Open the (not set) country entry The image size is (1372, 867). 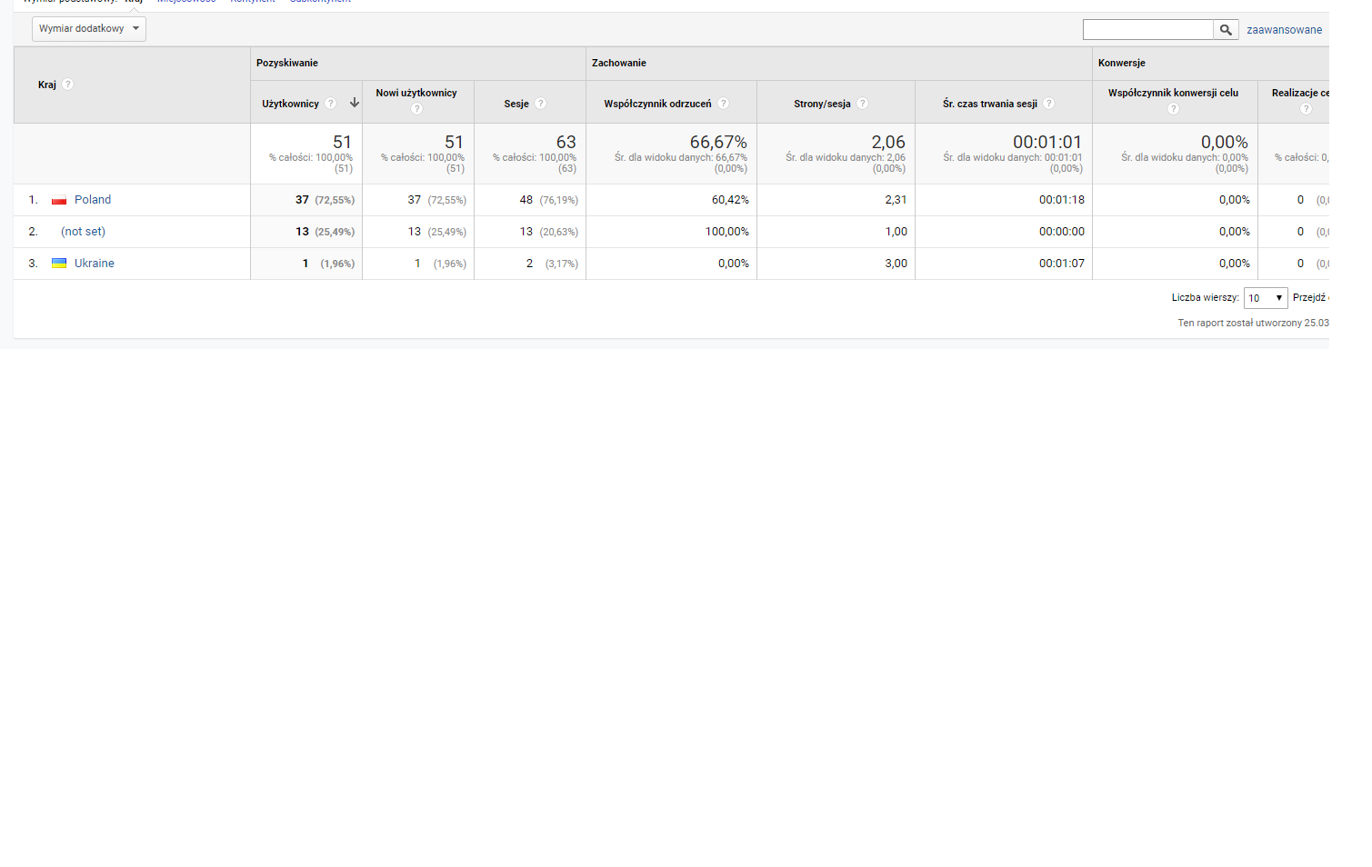tap(83, 232)
